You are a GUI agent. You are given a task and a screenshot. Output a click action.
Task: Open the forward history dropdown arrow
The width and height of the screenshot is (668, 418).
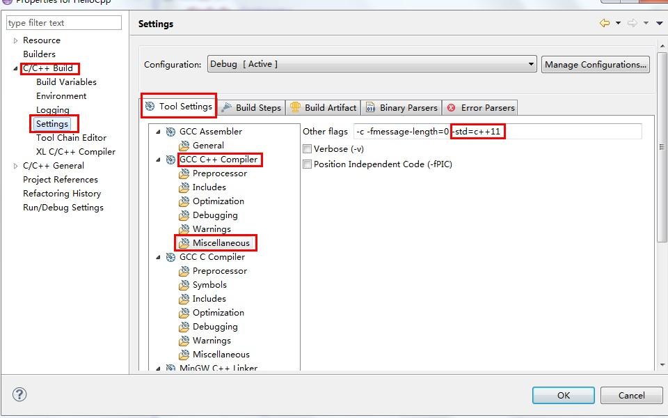pyautogui.click(x=646, y=23)
